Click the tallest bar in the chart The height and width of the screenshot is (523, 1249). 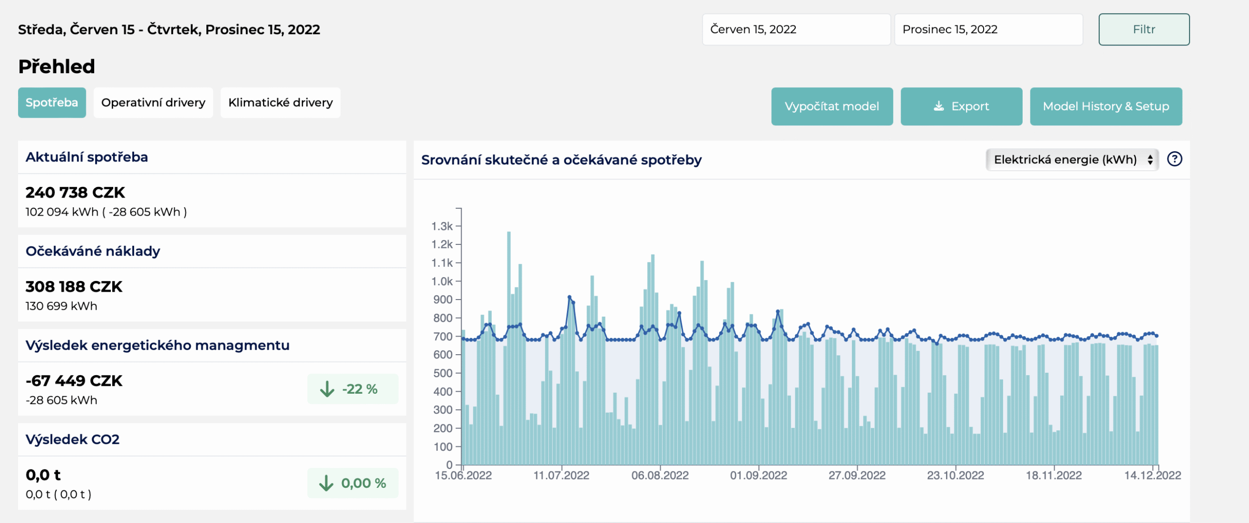509,348
